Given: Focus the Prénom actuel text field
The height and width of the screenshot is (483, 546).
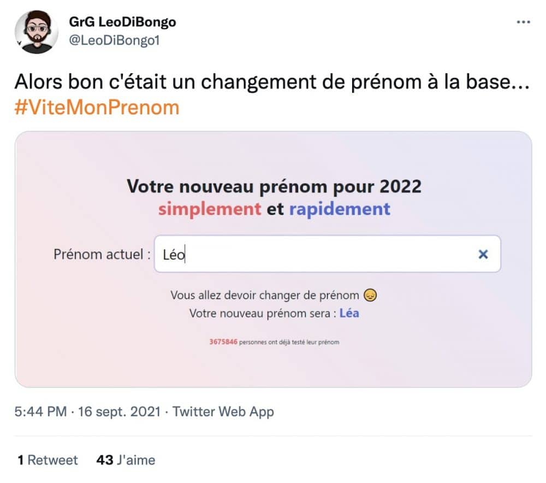Looking at the screenshot, I should [317, 254].
